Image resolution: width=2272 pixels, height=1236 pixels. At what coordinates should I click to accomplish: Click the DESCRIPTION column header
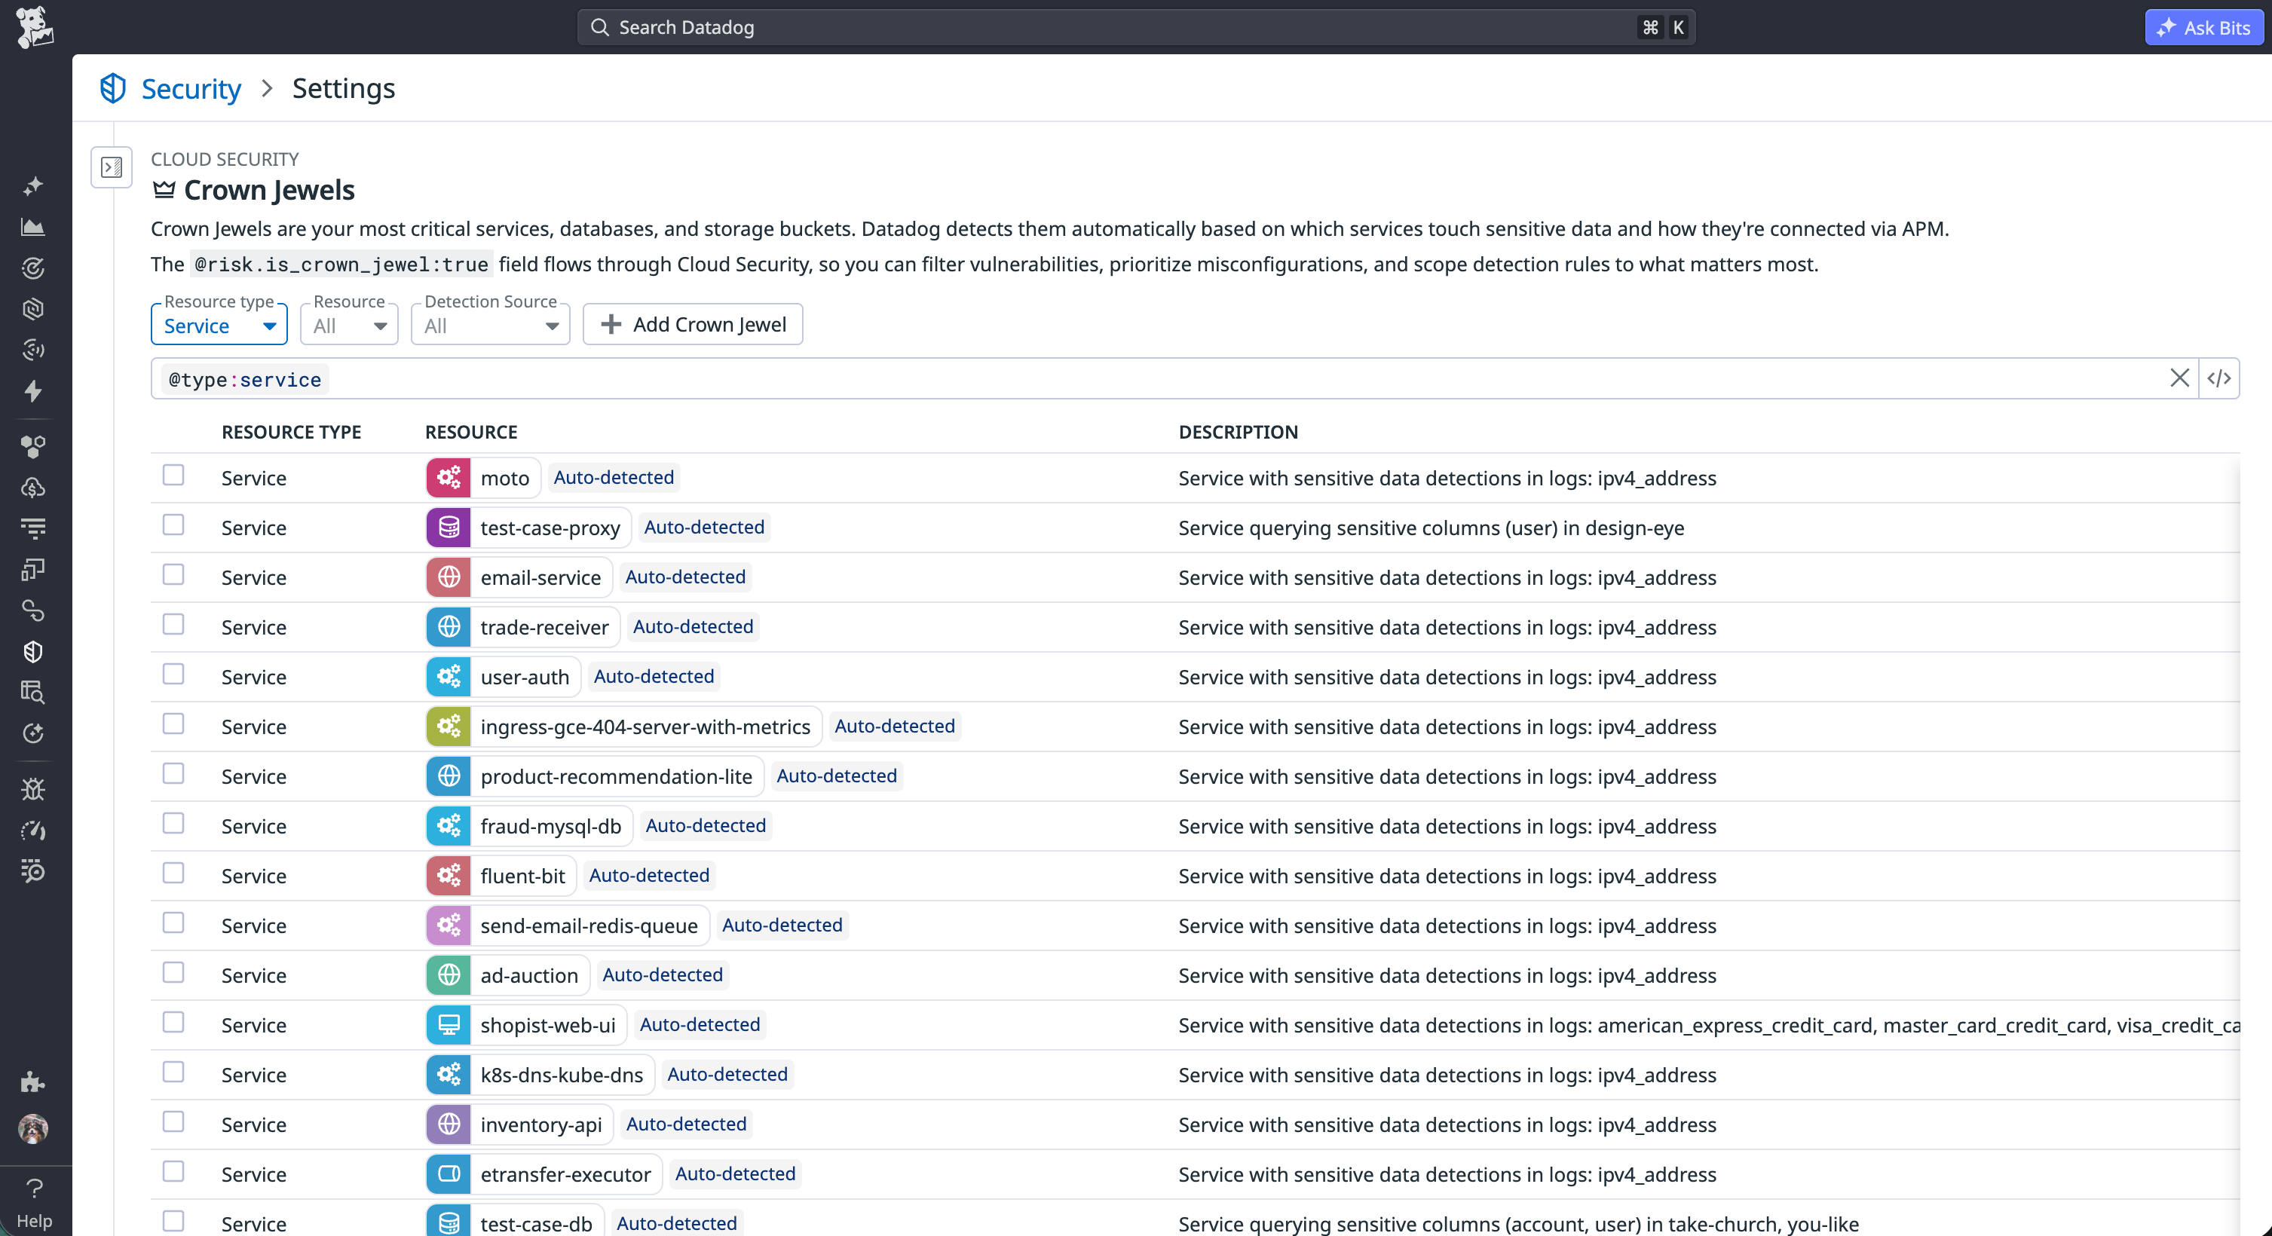[x=1239, y=432]
